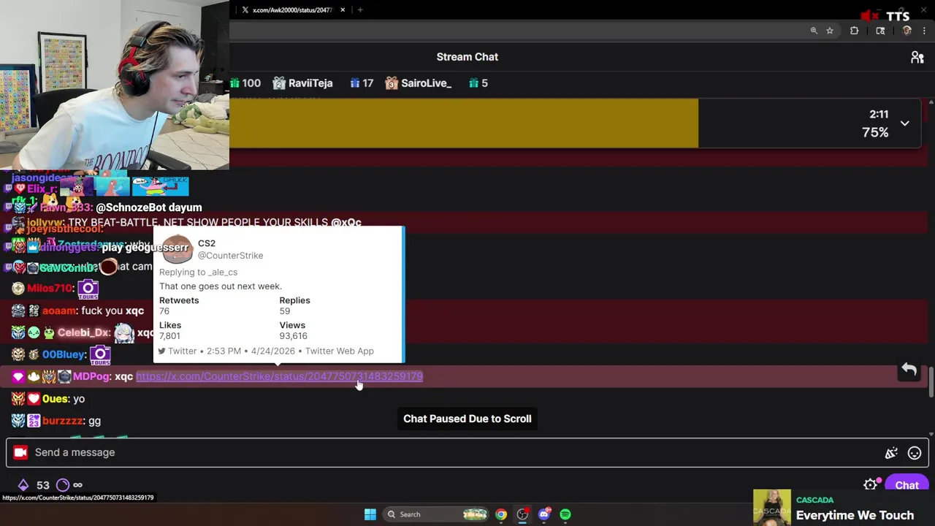Open Windows Start button on taskbar

coord(370,514)
